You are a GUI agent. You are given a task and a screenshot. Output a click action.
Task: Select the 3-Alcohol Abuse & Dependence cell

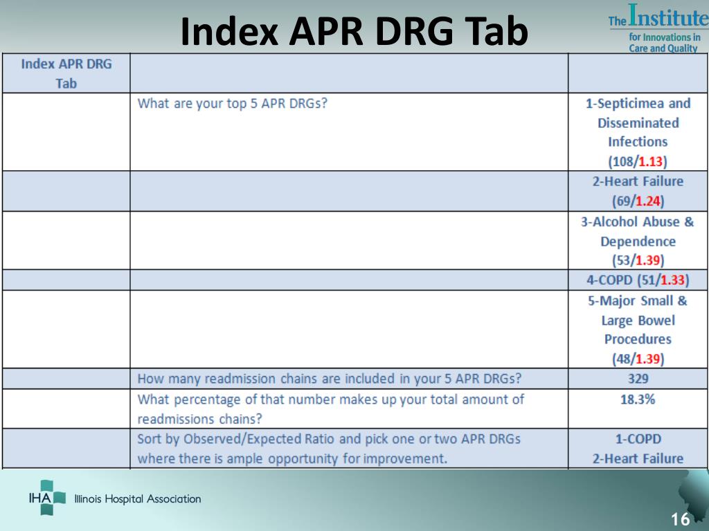(x=638, y=240)
